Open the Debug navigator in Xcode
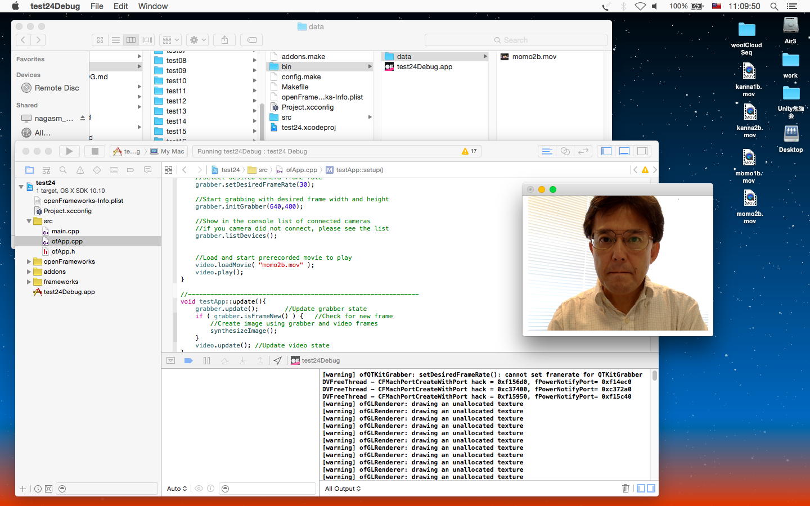The width and height of the screenshot is (810, 506). [114, 170]
